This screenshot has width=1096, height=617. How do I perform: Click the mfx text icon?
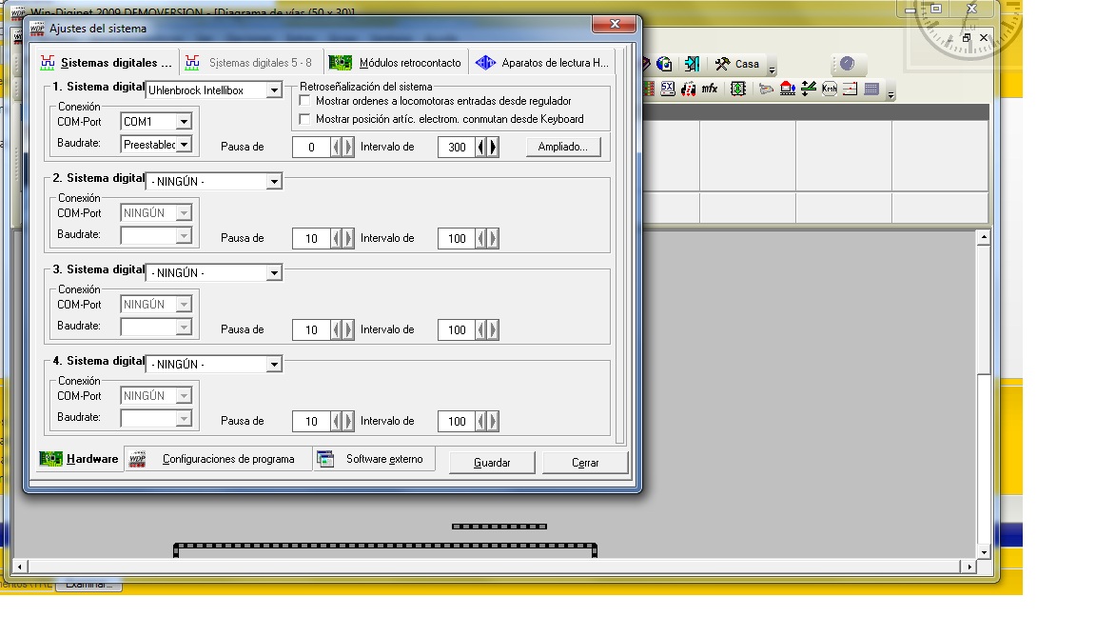(710, 89)
